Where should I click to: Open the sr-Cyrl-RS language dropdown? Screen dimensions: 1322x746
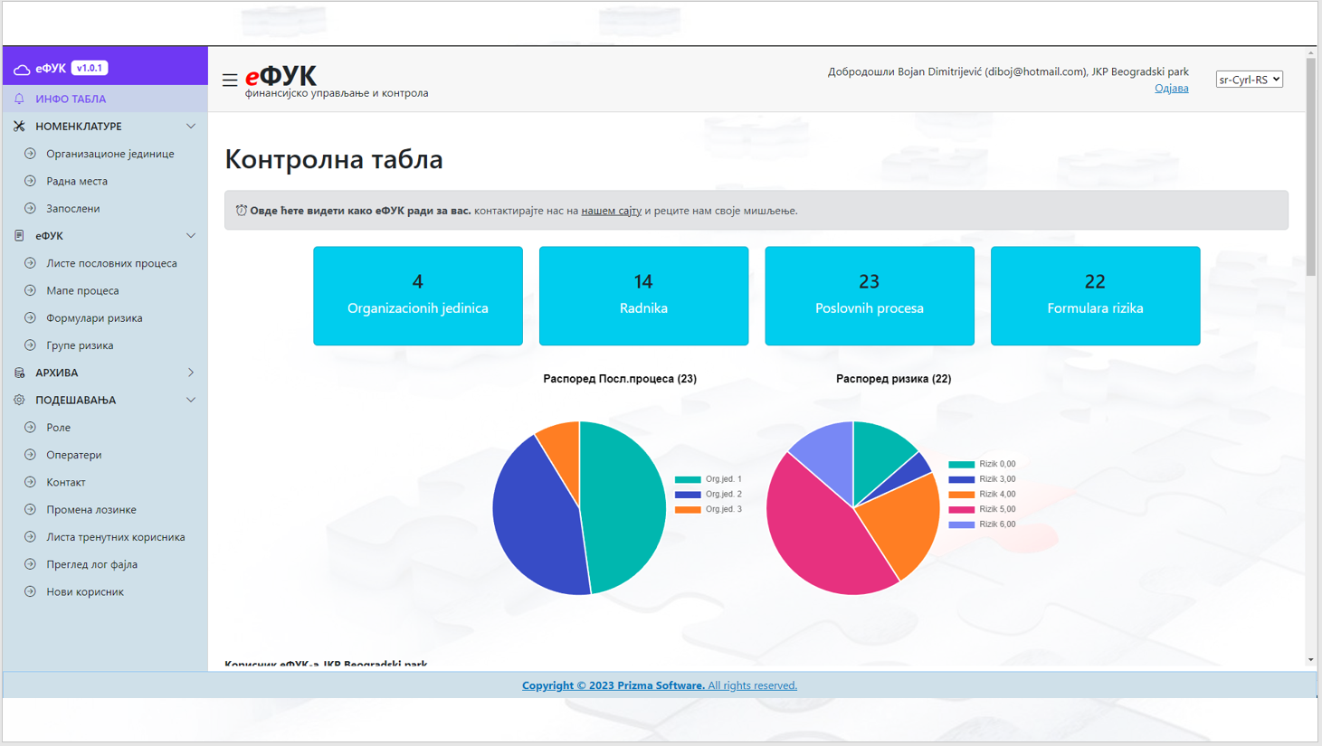point(1249,80)
